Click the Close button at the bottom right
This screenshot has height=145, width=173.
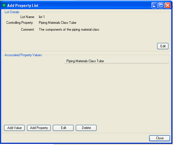pos(159,138)
